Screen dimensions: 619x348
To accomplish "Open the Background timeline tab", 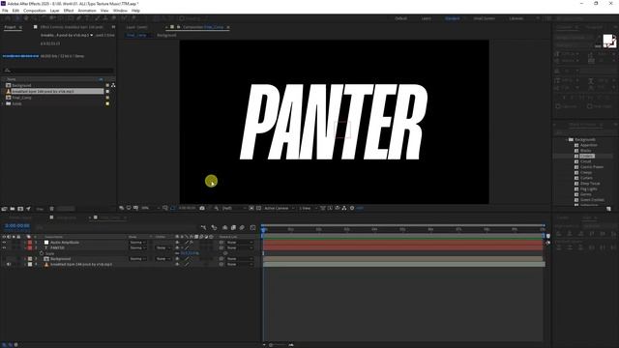I will point(67,217).
